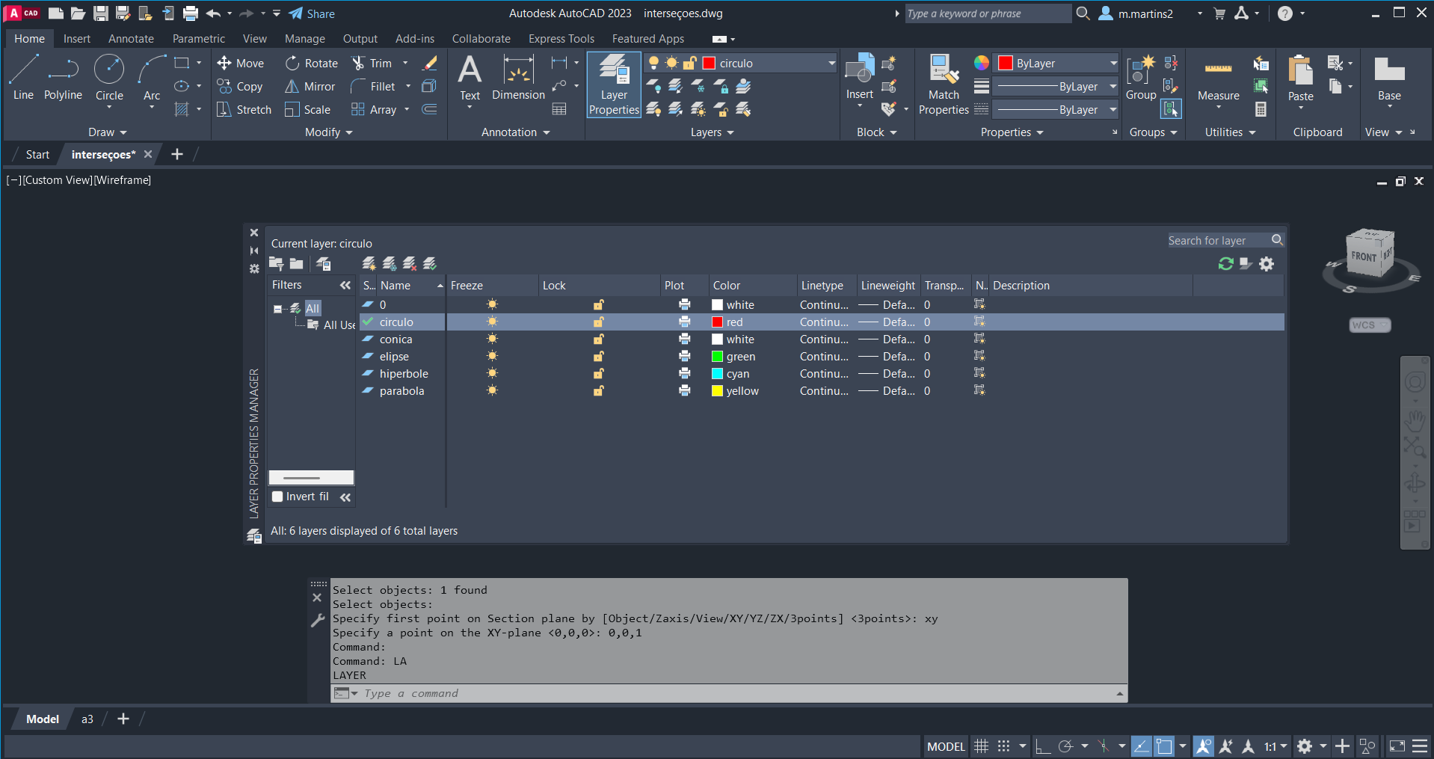Click the New Layer icon in the layer manager
Image resolution: width=1434 pixels, height=759 pixels.
coord(369,264)
